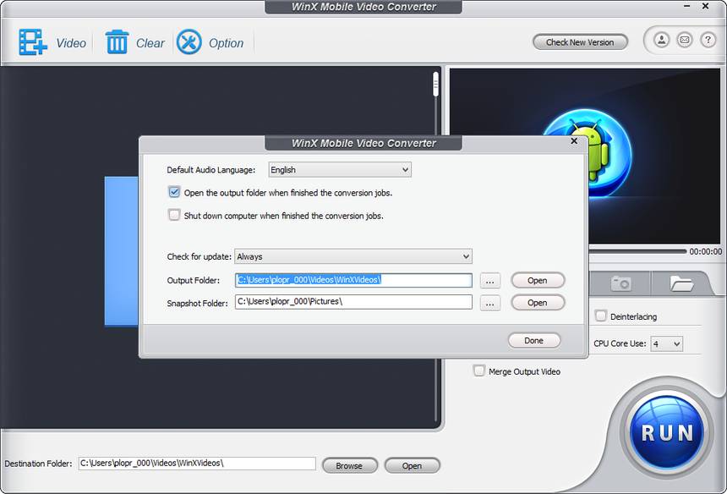
Task: Click the big blue RUN button
Action: pyautogui.click(x=667, y=432)
